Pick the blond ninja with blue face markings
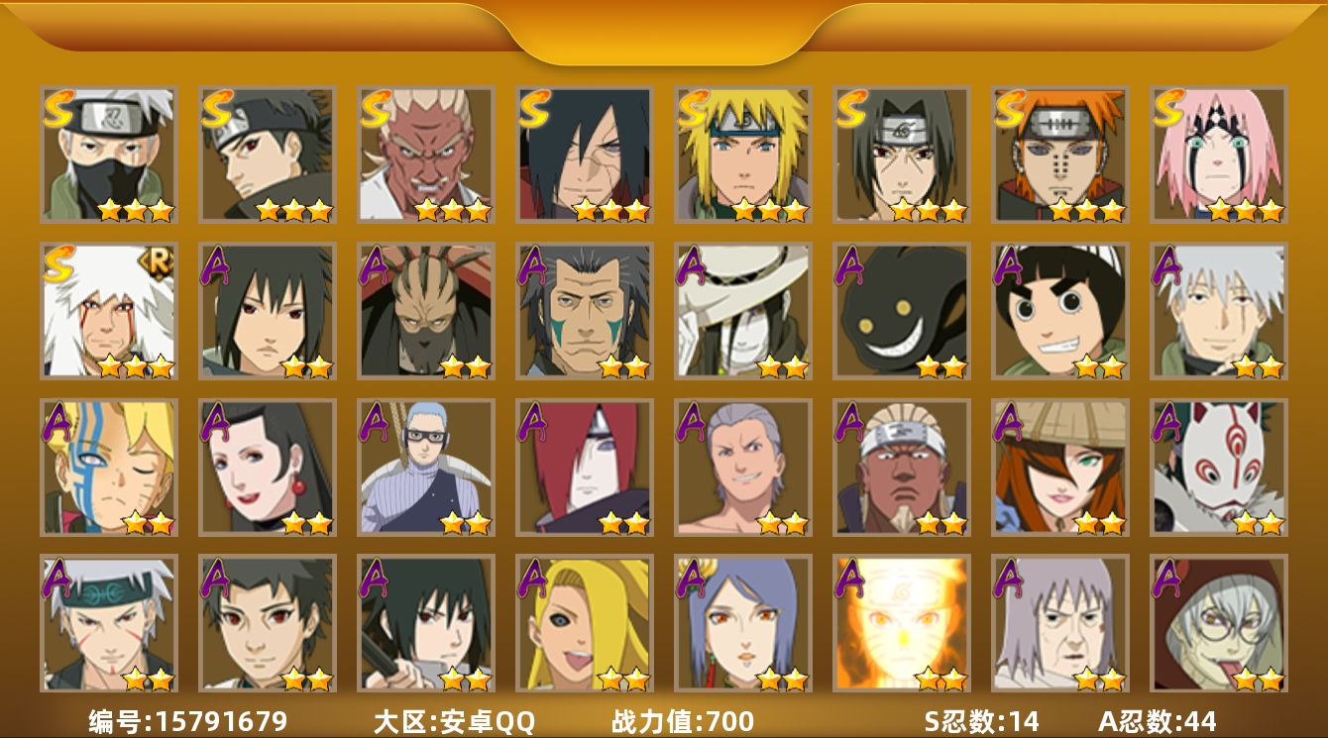1328x738 pixels. [x=109, y=468]
